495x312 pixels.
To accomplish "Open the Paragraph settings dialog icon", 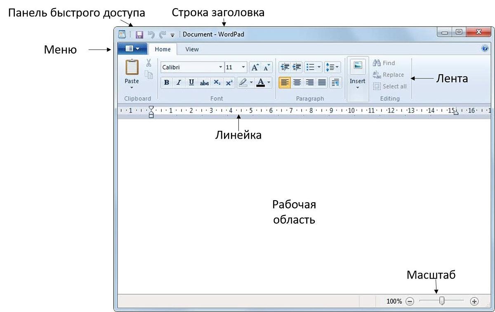I will coord(335,83).
